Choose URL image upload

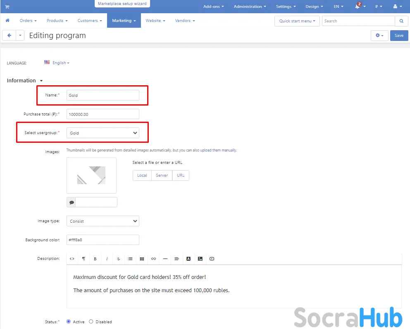(181, 175)
